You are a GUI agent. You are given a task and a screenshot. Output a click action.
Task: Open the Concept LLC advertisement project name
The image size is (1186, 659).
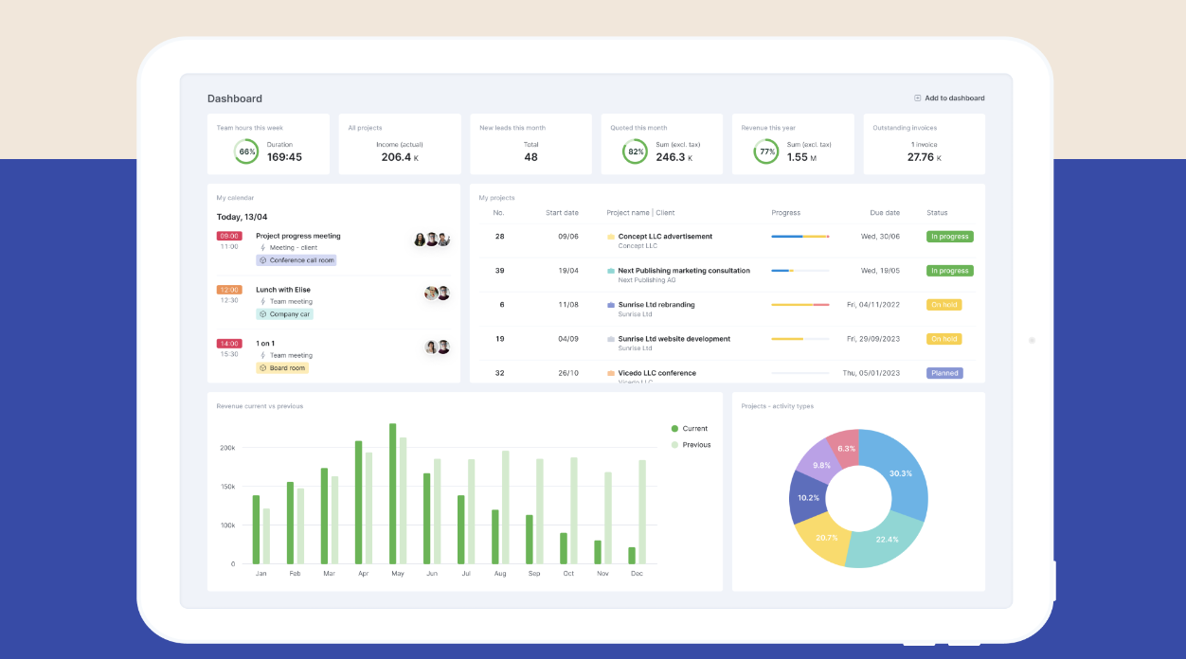point(665,237)
